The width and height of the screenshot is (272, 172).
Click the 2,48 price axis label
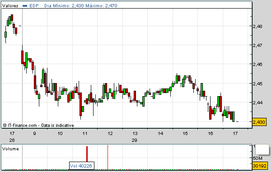[258, 26]
